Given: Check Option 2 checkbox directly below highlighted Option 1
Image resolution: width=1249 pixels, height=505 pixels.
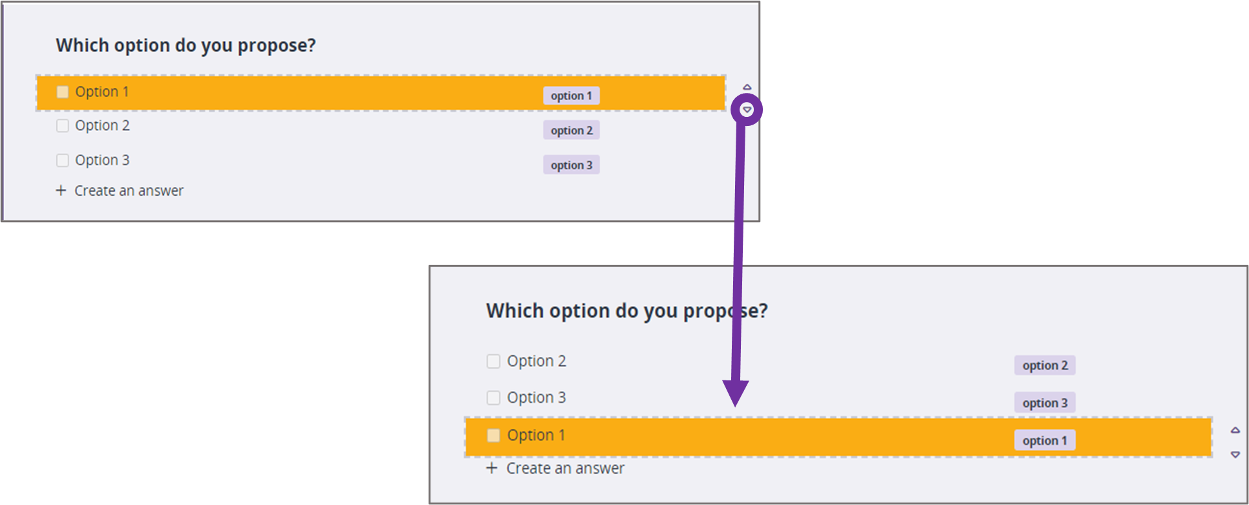Looking at the screenshot, I should (x=63, y=126).
